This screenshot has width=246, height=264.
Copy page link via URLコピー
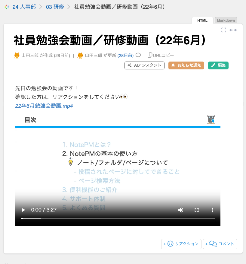pyautogui.click(x=161, y=55)
